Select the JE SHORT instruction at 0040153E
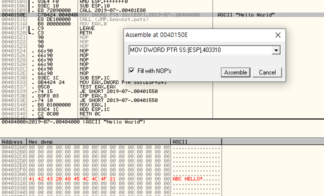The height and width of the screenshot is (196, 324). [x=118, y=100]
